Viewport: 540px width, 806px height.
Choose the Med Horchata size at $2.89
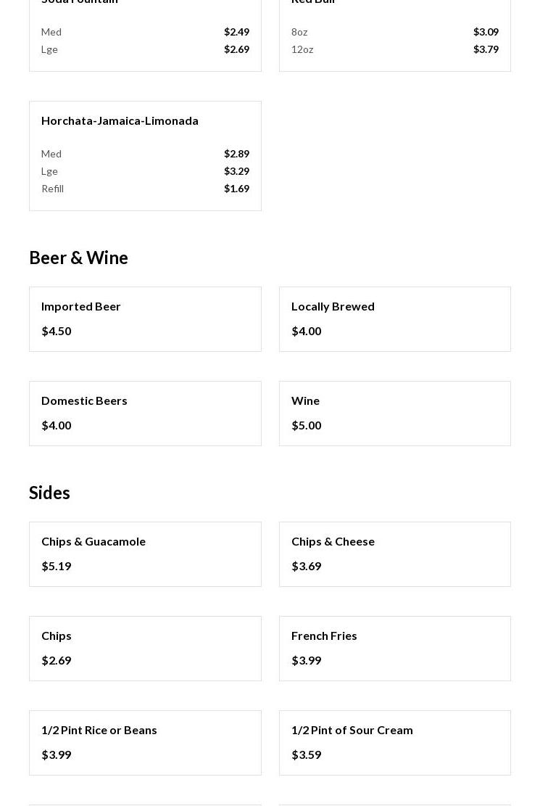pyautogui.click(x=145, y=154)
